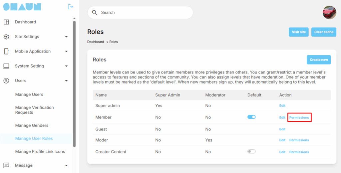Click the Clear cache button
This screenshot has width=341, height=173.
point(324,32)
